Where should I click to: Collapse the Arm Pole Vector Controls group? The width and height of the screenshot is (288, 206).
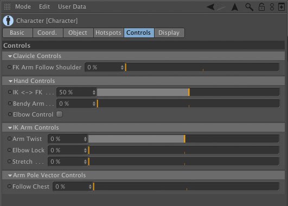[10, 176]
